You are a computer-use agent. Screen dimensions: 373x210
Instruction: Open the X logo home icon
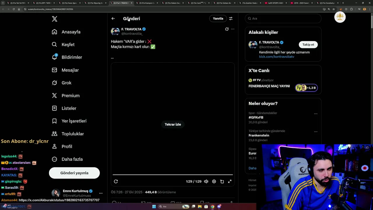(x=54, y=19)
